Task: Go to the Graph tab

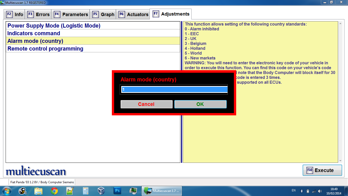Action: pos(103,14)
